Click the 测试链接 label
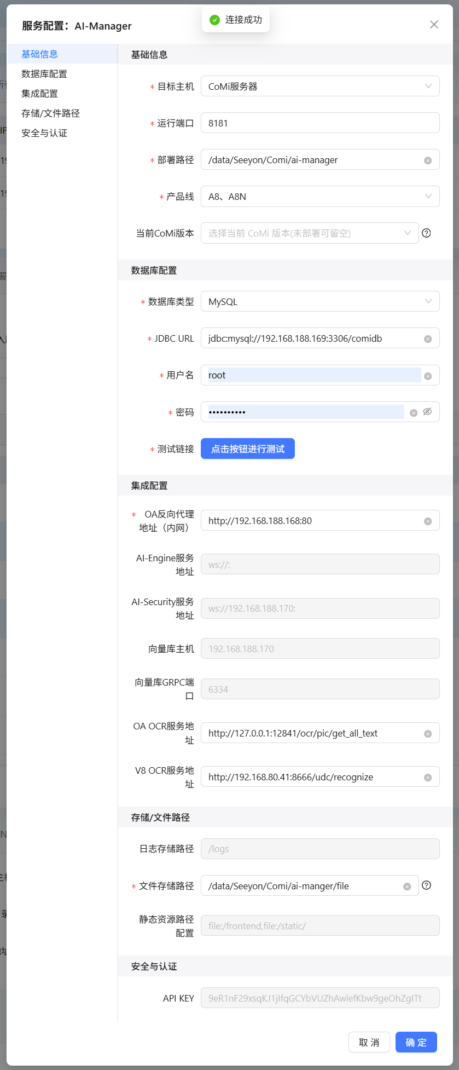The image size is (459, 1070). point(176,448)
